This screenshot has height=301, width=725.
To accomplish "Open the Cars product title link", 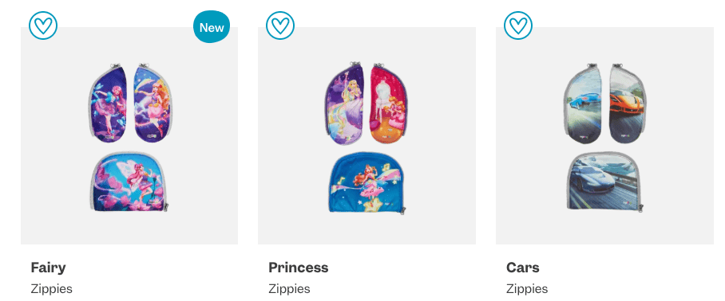I will (523, 268).
